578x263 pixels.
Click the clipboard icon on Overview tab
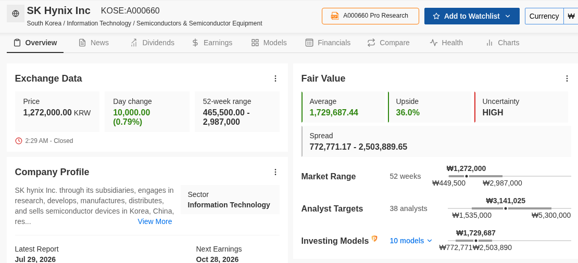pyautogui.click(x=17, y=43)
